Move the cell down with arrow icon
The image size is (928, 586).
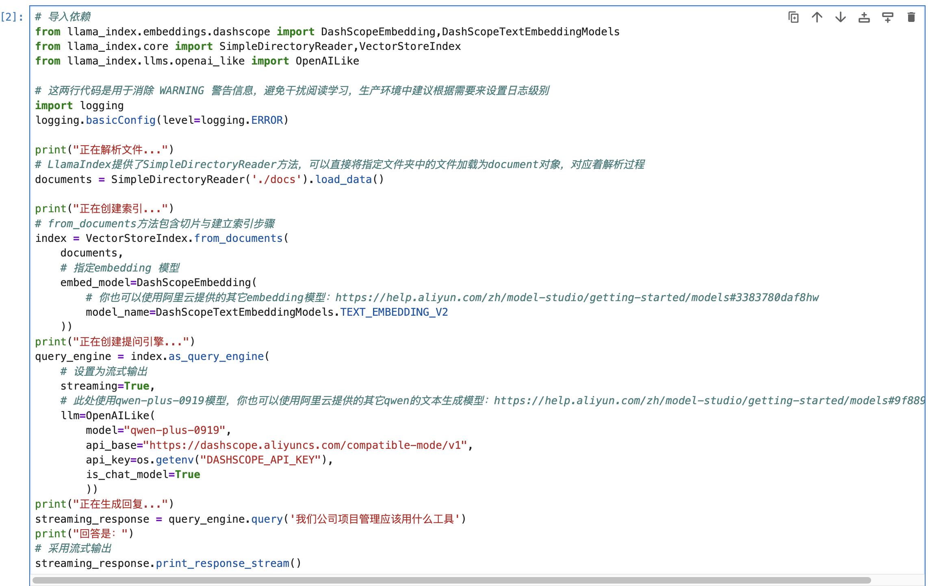pyautogui.click(x=840, y=17)
